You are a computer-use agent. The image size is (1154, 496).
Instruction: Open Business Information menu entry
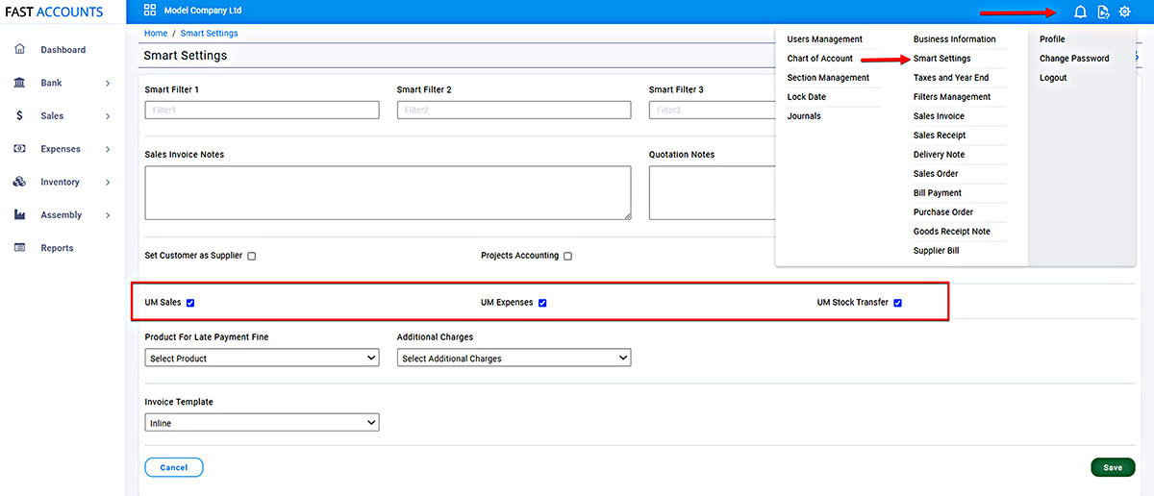(955, 39)
